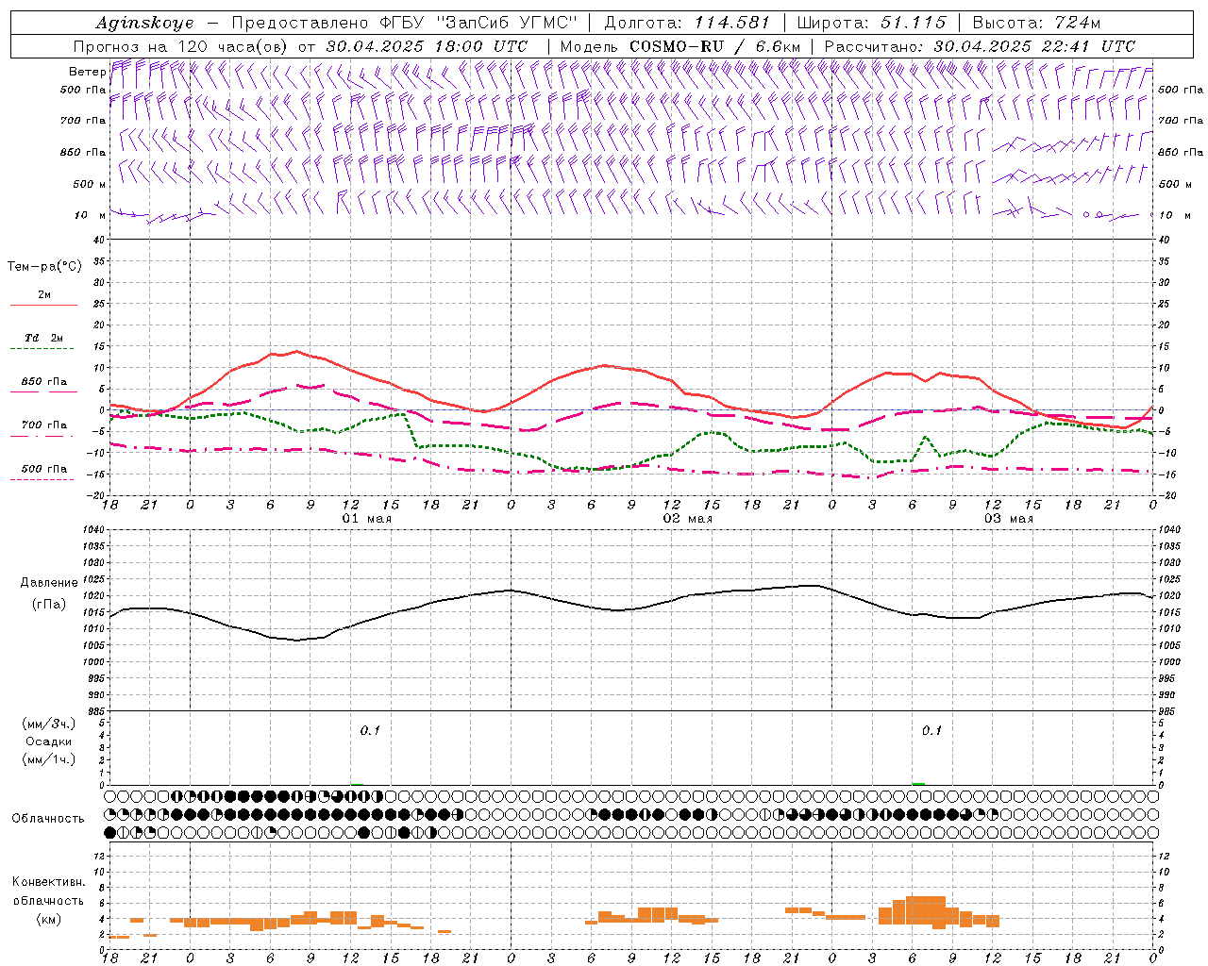The height and width of the screenshot is (966, 1208).
Task: Click the elevation text Высота: 724м
Action: pyautogui.click(x=1036, y=23)
